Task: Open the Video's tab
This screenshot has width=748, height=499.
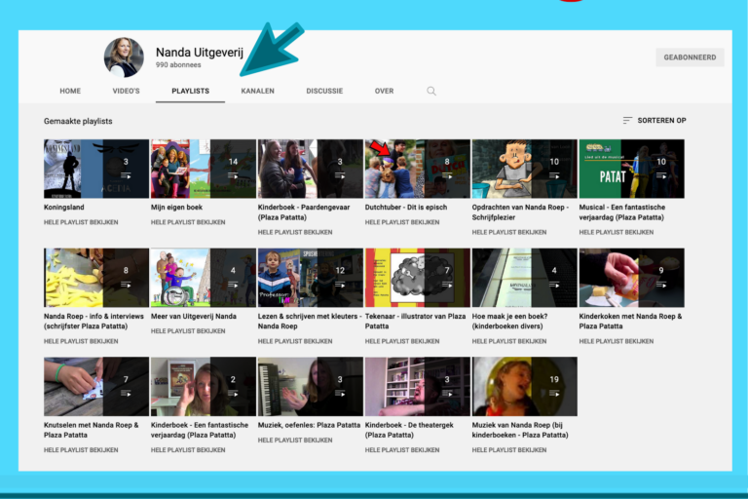Action: coord(126,92)
